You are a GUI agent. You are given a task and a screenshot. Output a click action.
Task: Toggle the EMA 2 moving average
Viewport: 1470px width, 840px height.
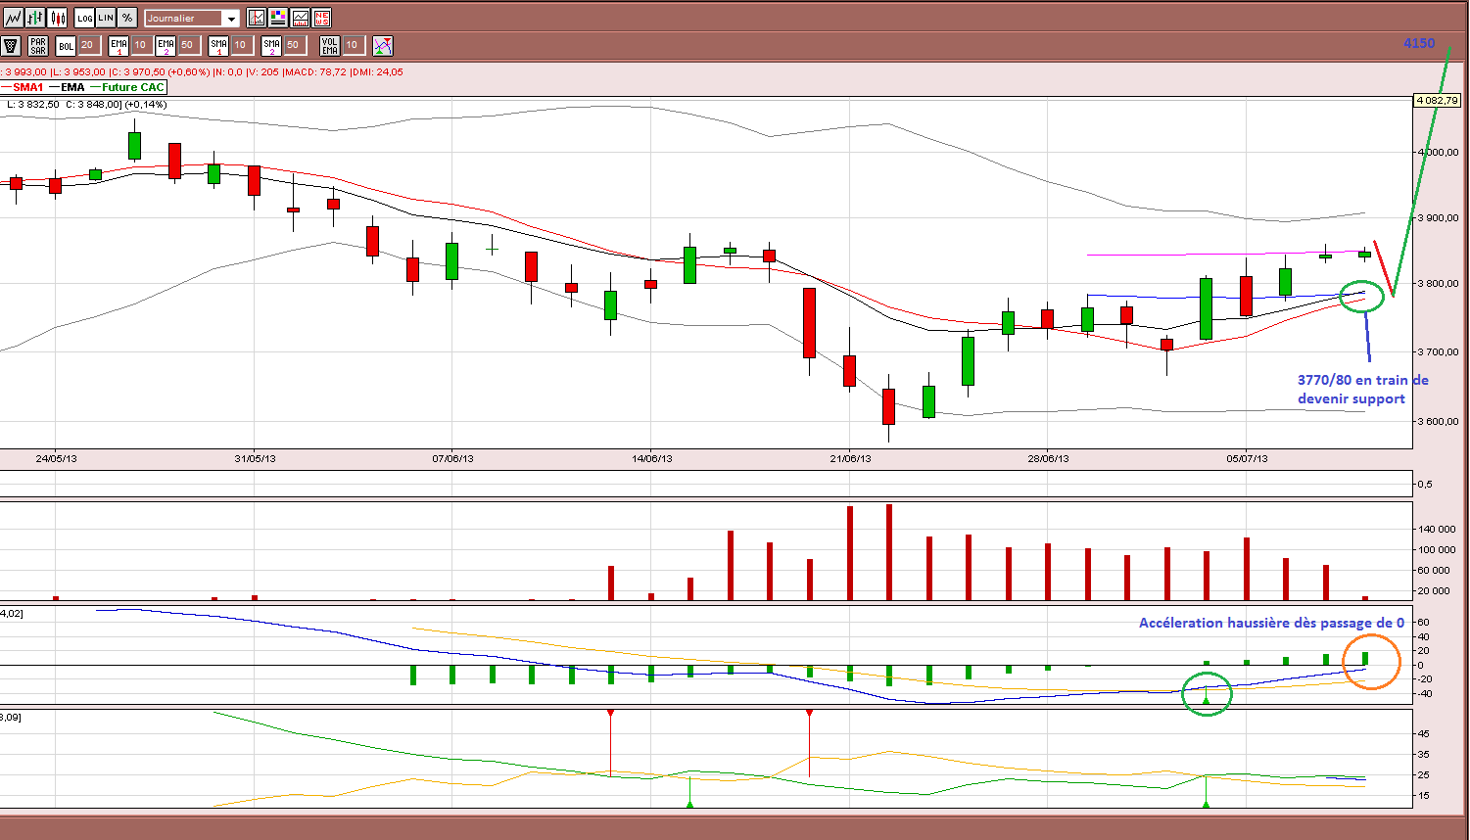(x=166, y=45)
